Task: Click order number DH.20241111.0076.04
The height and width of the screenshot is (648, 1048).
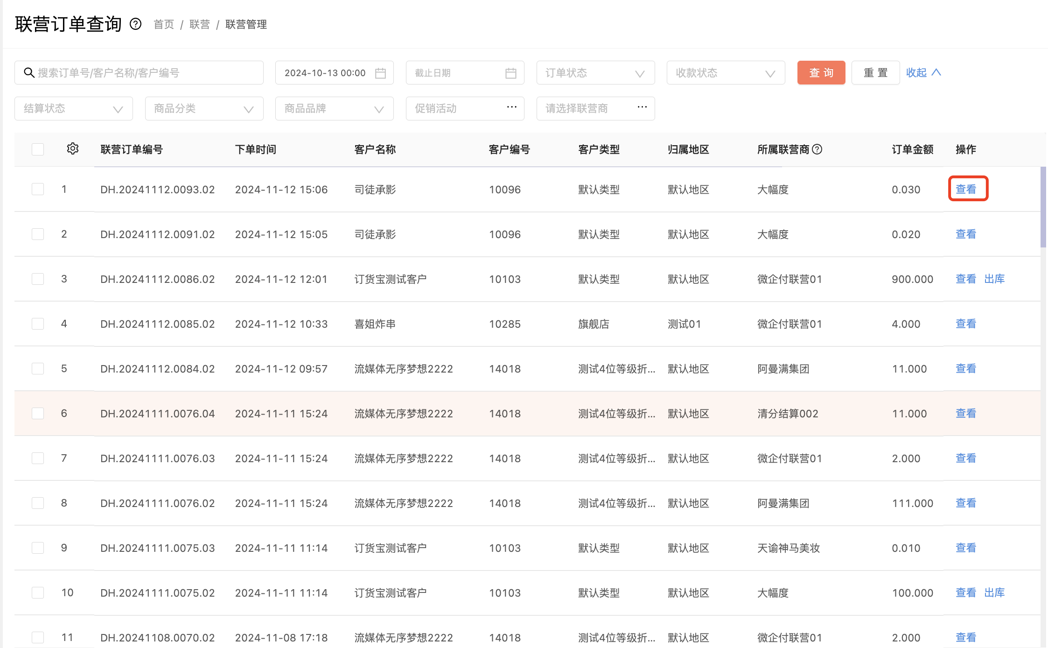Action: pyautogui.click(x=158, y=413)
